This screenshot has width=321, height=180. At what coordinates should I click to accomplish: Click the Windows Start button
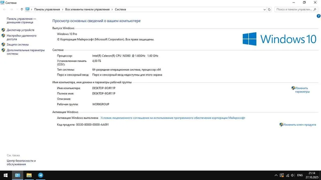click(x=6, y=175)
